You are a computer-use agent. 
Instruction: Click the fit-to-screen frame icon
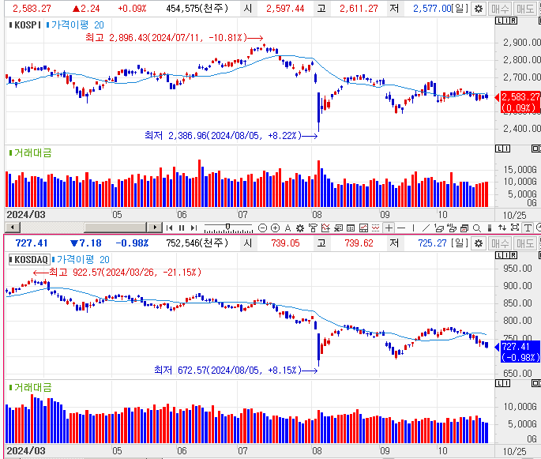pyautogui.click(x=515, y=228)
